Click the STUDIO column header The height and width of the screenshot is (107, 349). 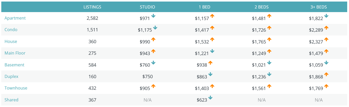pos(147,7)
